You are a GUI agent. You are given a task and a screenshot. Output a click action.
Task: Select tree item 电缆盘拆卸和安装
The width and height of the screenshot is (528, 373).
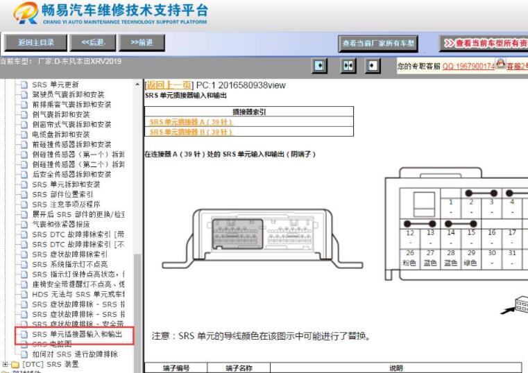pos(61,135)
